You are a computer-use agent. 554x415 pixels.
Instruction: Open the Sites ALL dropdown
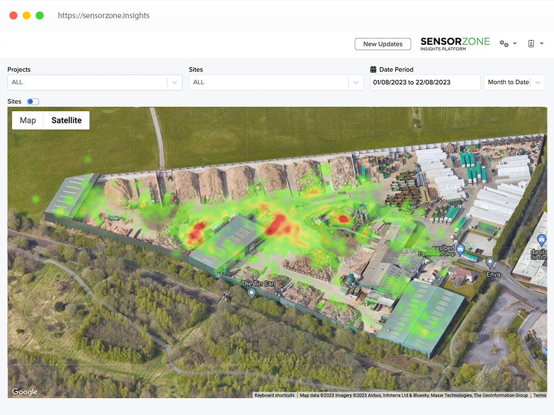(x=356, y=82)
